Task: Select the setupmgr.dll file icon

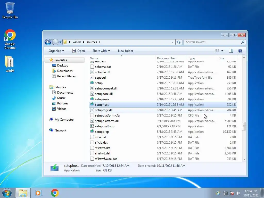Action: click(92, 110)
